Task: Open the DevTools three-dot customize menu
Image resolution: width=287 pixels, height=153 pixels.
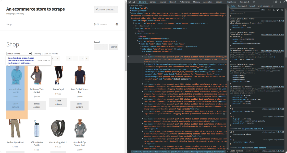Action: [x=280, y=2]
